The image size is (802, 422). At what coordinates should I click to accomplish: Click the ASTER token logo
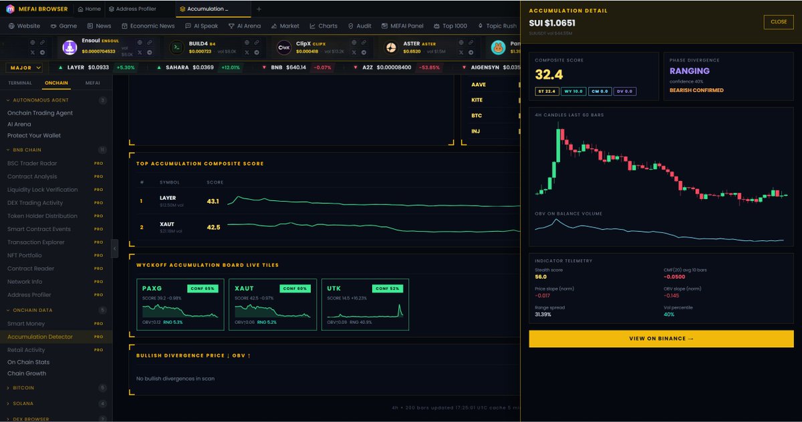pyautogui.click(x=392, y=47)
